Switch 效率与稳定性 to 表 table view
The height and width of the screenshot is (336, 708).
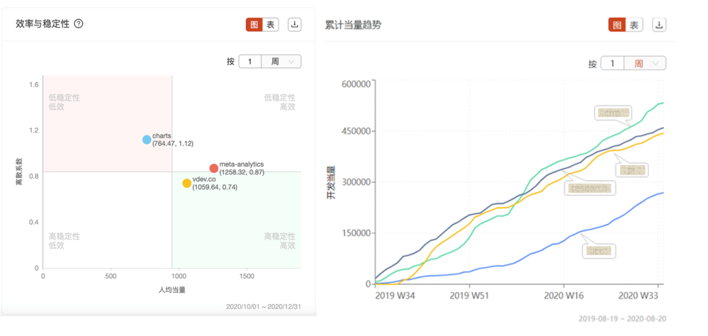point(271,25)
